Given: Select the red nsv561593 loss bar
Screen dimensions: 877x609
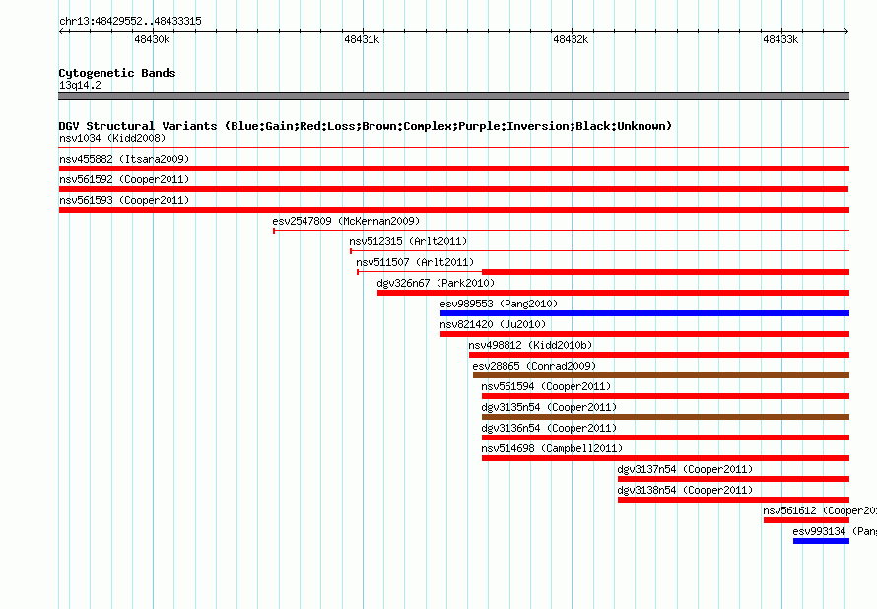Looking at the screenshot, I should point(454,210).
